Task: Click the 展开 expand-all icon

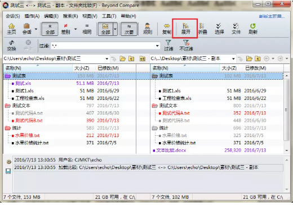Action: [x=185, y=29]
